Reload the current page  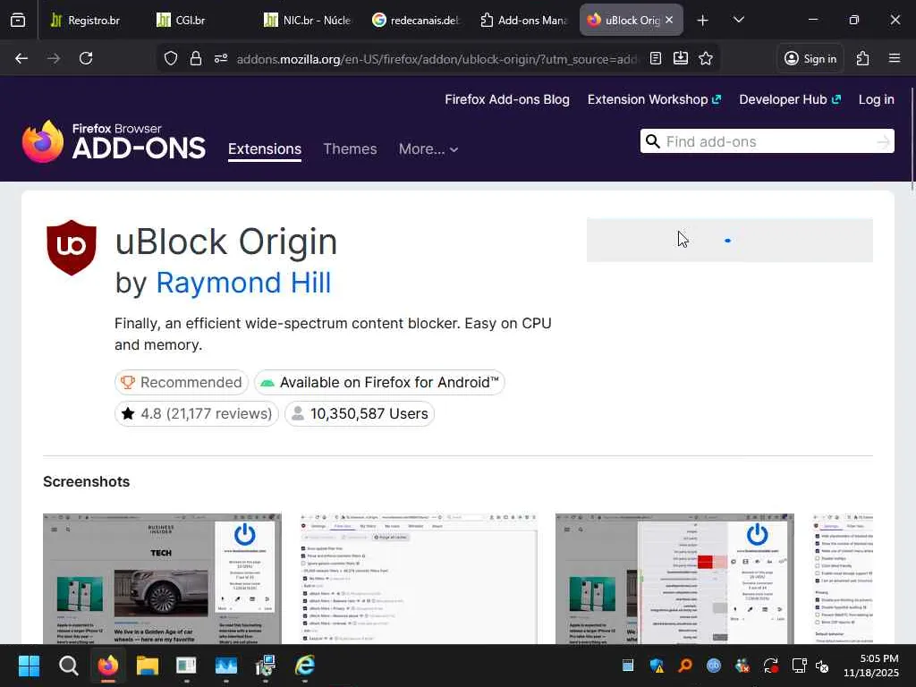[x=86, y=58]
